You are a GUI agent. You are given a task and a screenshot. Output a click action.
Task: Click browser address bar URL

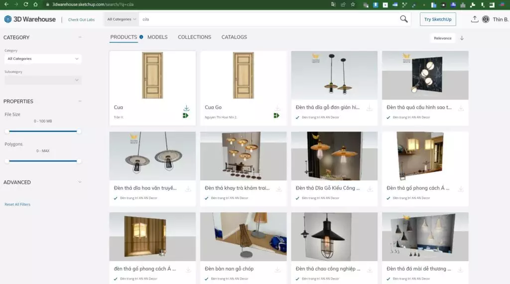point(93,4)
